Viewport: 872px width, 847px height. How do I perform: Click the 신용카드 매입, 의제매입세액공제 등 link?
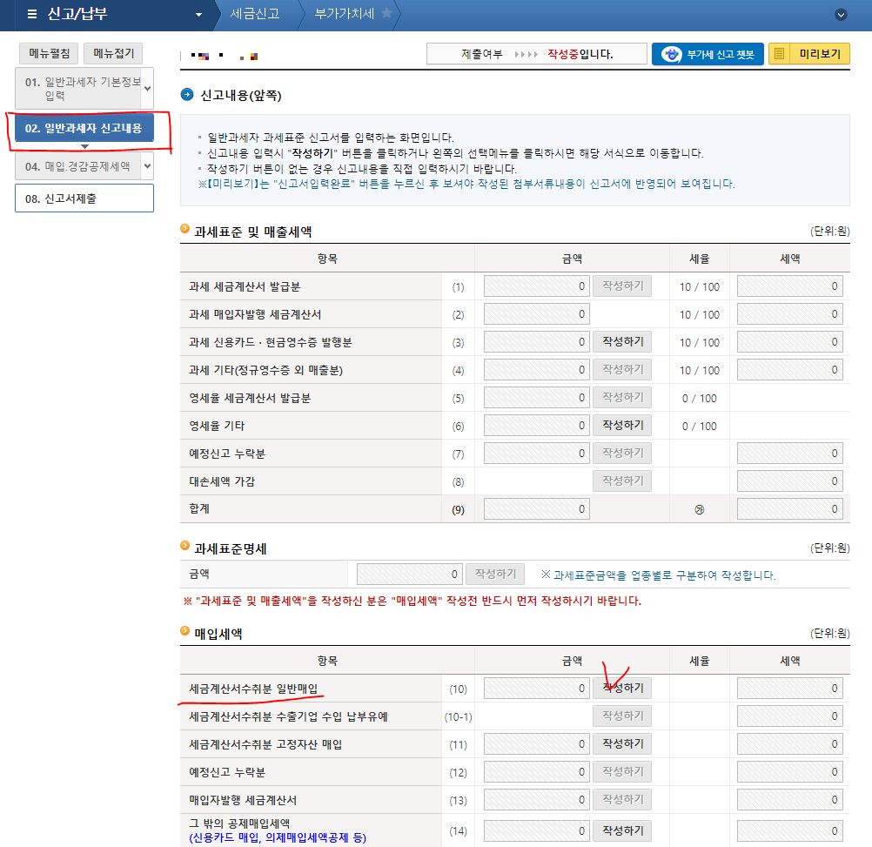click(x=278, y=837)
